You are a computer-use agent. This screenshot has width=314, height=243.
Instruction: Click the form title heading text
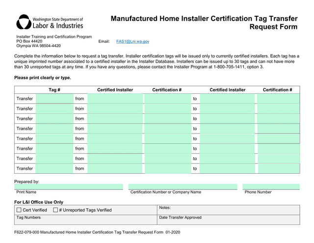click(x=204, y=23)
